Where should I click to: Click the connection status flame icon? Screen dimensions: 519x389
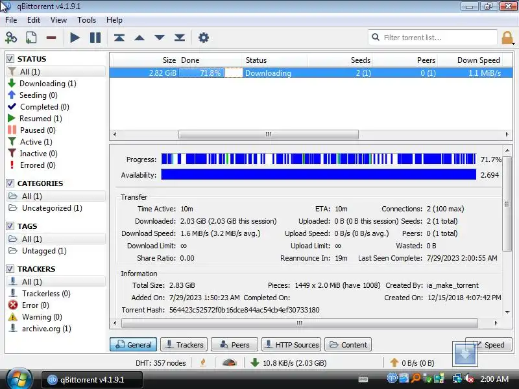203,363
